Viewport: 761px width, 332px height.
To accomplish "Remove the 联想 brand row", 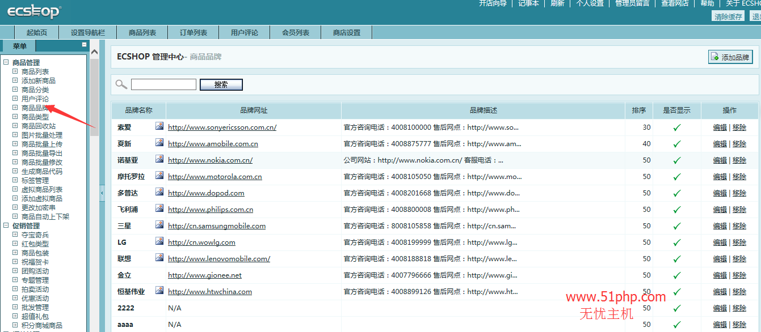I will pos(739,259).
